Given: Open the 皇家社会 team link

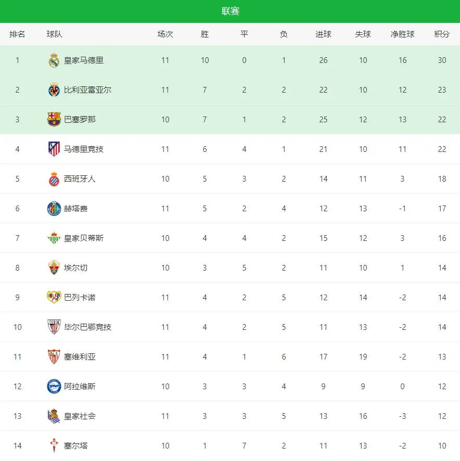Looking at the screenshot, I should click(x=80, y=416).
